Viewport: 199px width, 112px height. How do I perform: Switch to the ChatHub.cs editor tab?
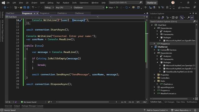[x=62, y=13]
